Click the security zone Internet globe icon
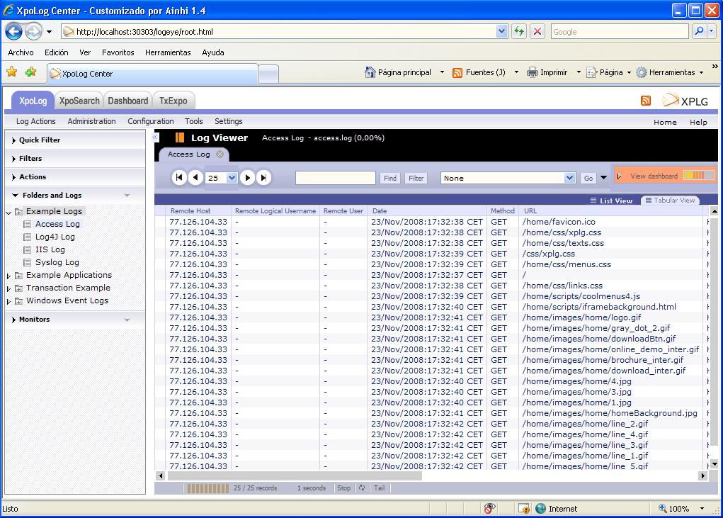This screenshot has width=723, height=518. [541, 508]
